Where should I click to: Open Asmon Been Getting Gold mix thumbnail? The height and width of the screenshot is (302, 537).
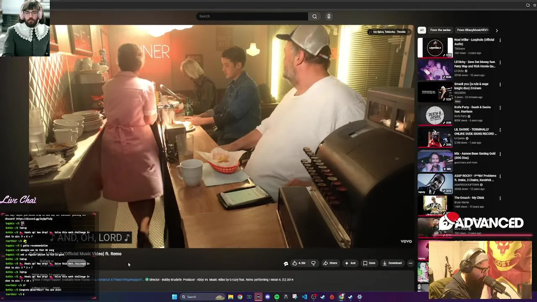[x=435, y=161]
